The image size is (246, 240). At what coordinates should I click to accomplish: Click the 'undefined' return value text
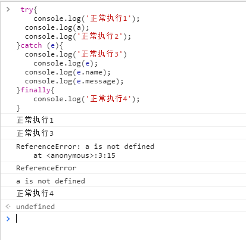(35, 207)
